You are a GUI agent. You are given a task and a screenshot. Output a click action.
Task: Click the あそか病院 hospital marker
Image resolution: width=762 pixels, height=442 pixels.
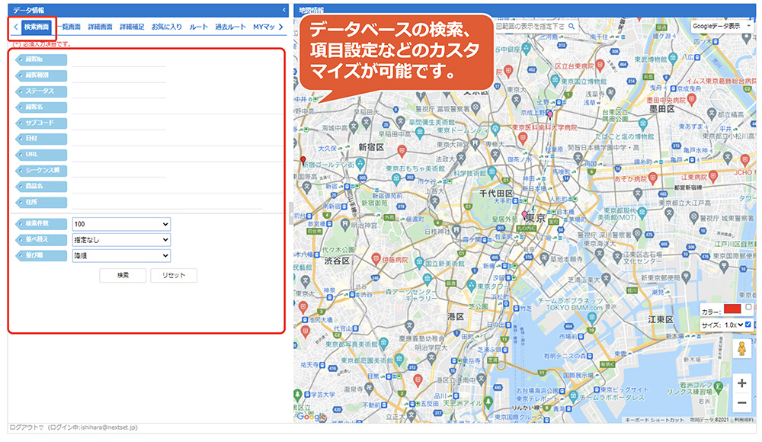pyautogui.click(x=653, y=178)
